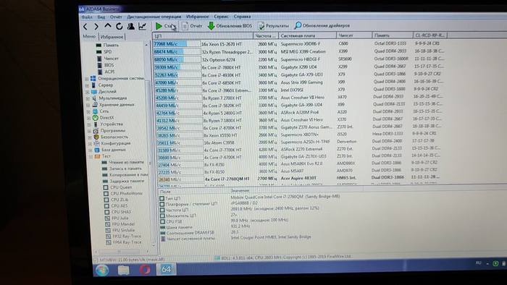Select Запись в память test
Screen dimensions: 507x285
(x=125, y=169)
